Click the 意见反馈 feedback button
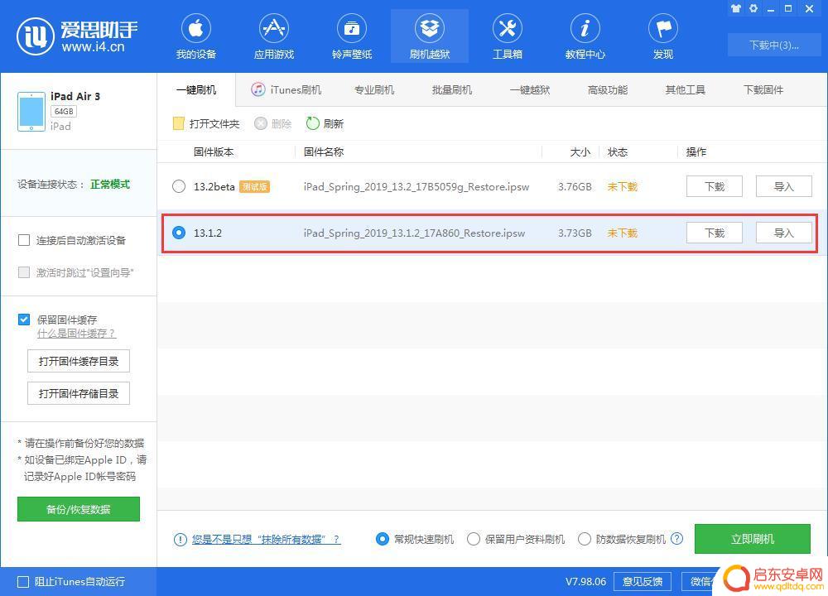Image resolution: width=828 pixels, height=596 pixels. (643, 581)
